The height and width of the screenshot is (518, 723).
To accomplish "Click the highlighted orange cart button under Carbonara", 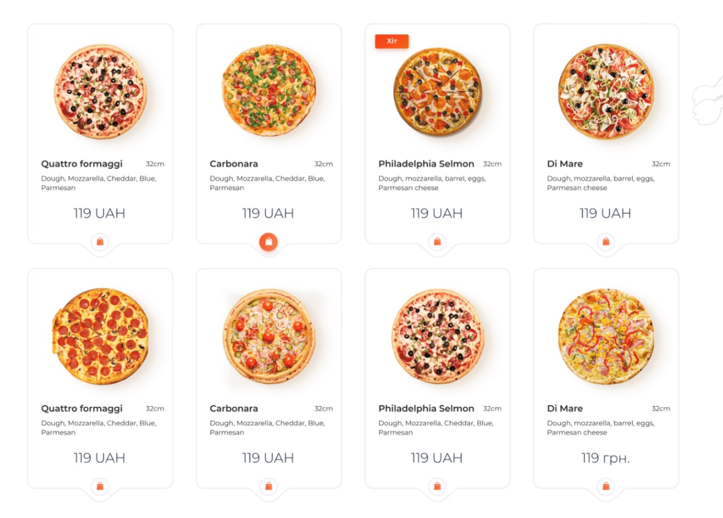I will [268, 242].
